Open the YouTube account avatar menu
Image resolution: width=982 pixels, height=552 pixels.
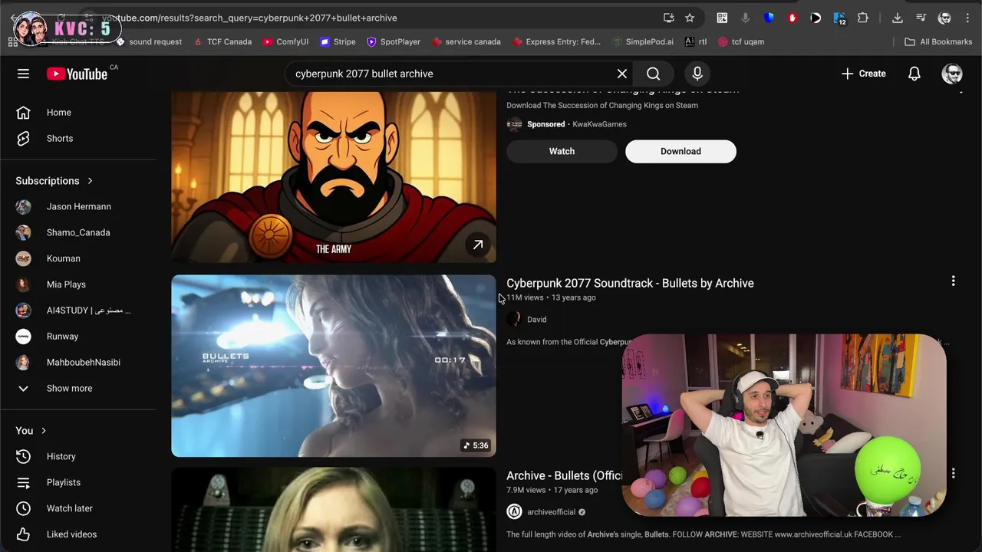tap(952, 74)
